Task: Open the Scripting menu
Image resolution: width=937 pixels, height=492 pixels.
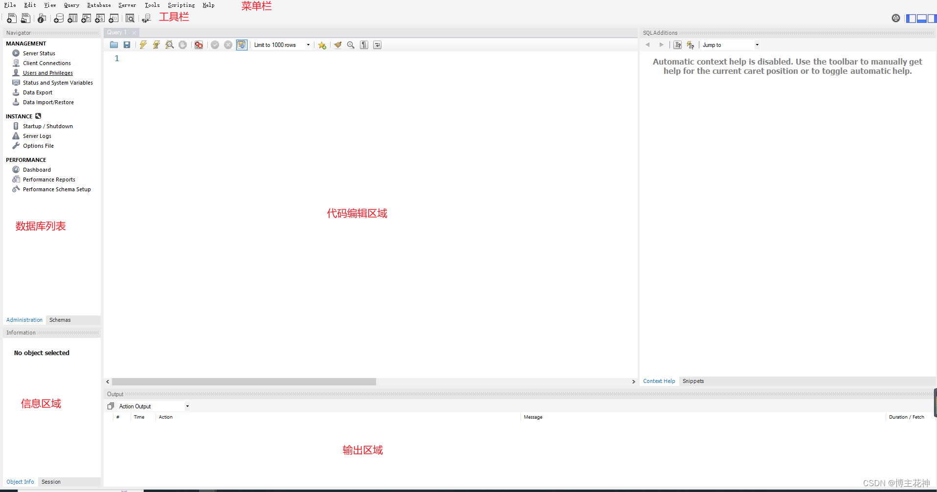Action: 181,5
